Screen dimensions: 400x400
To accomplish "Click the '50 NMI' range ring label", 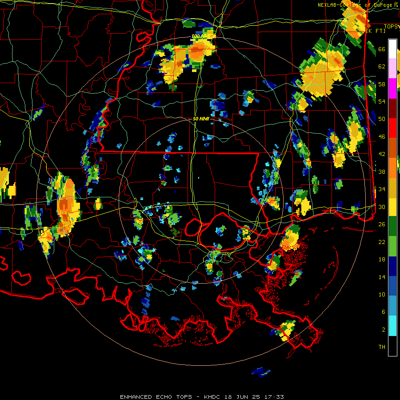I will coord(201,119).
